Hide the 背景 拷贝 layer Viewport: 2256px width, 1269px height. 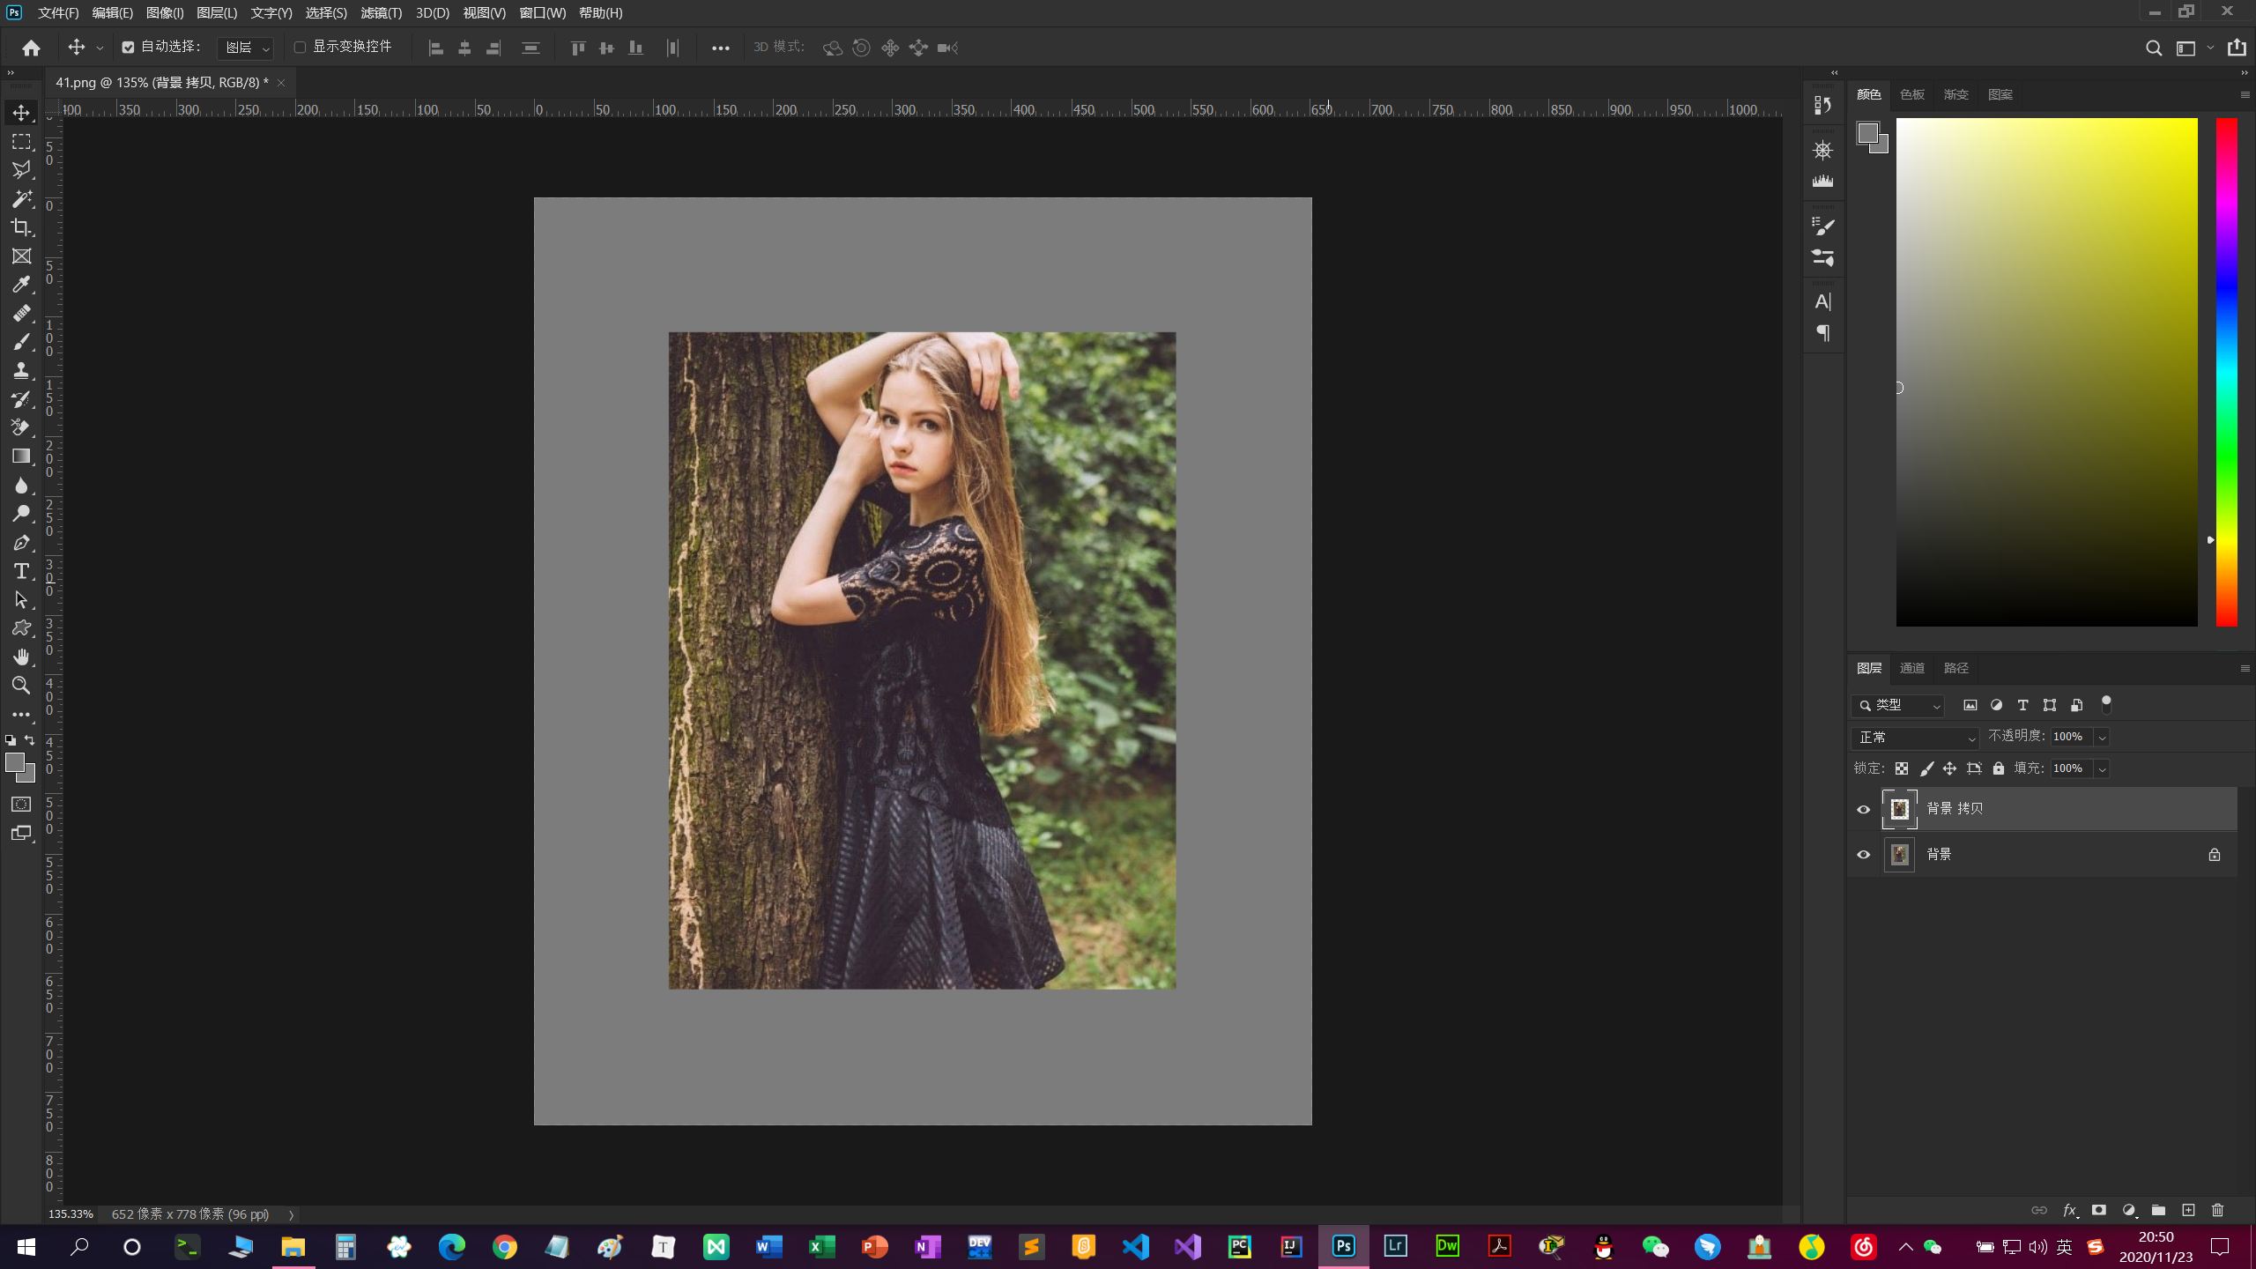coord(1863,809)
